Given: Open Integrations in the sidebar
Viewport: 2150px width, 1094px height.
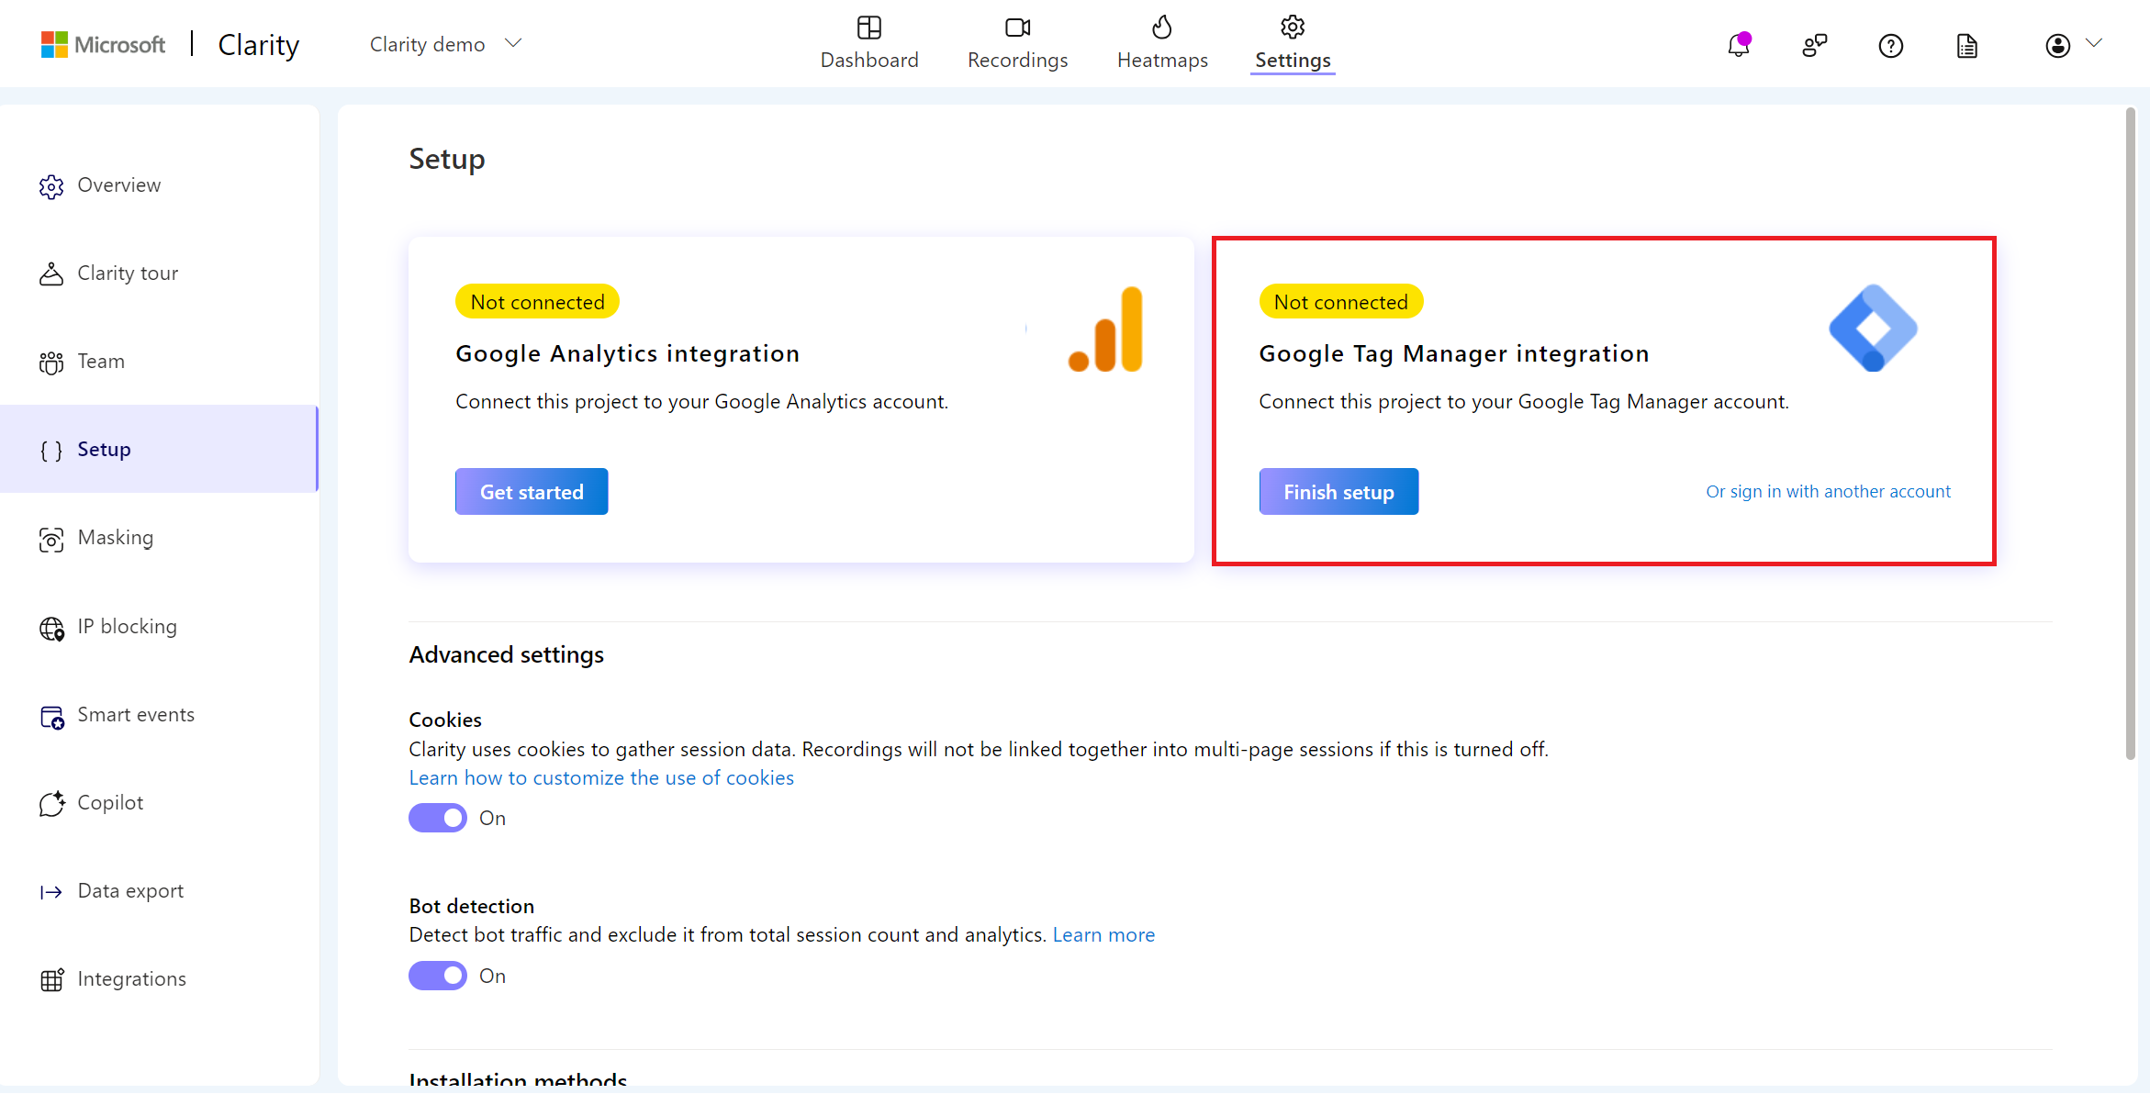Looking at the screenshot, I should [160, 979].
